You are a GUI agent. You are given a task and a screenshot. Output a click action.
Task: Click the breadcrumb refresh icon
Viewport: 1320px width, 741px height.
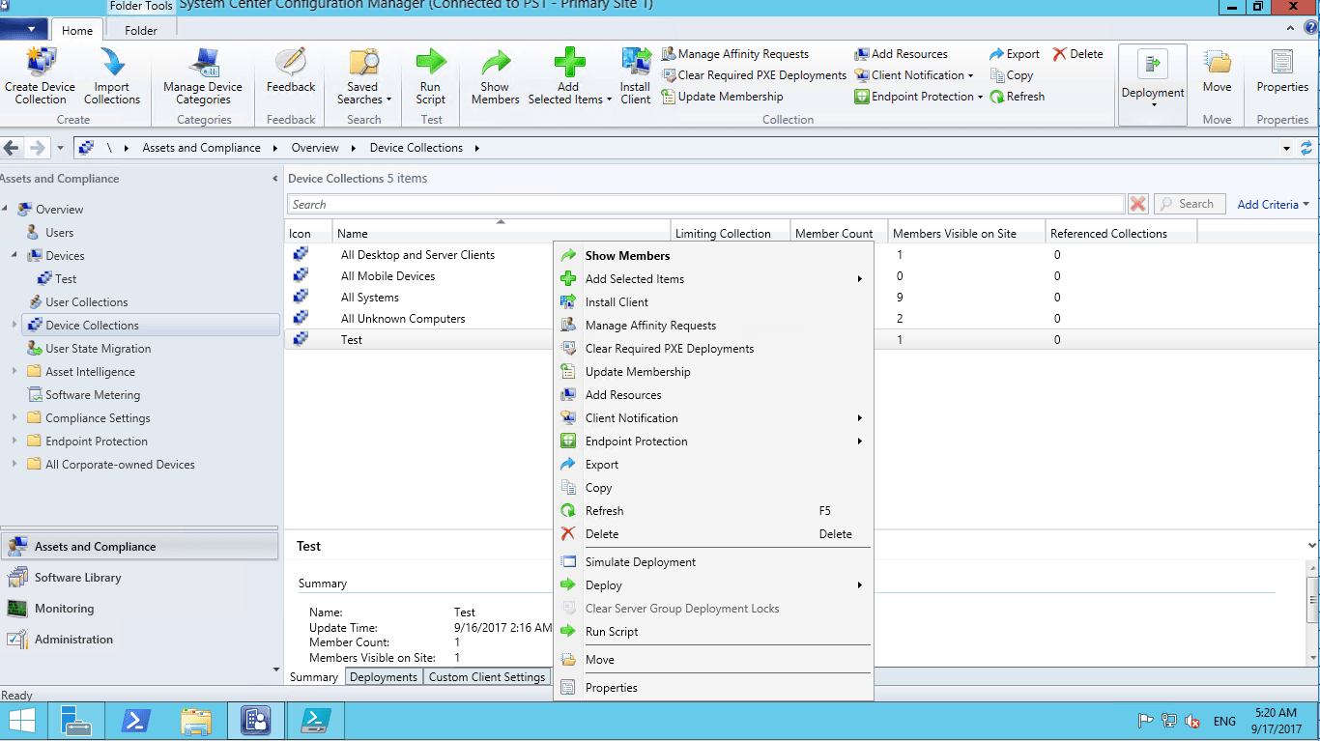[1306, 148]
